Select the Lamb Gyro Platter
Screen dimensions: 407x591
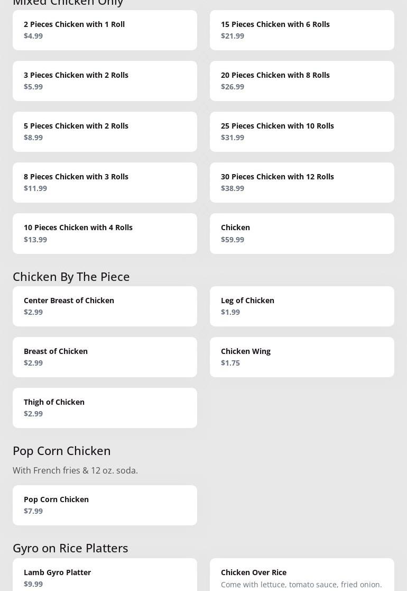point(105,576)
